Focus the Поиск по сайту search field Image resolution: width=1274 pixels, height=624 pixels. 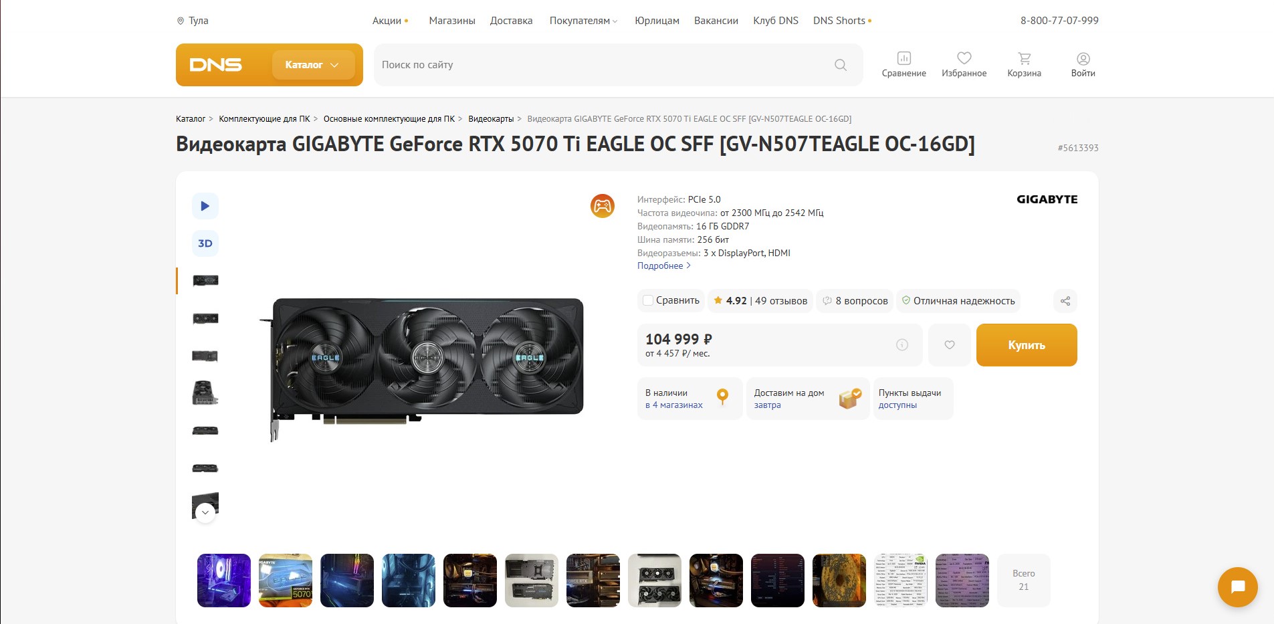click(602, 65)
